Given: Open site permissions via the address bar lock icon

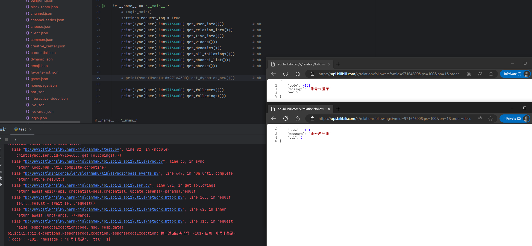Looking at the screenshot, I should coord(312,74).
